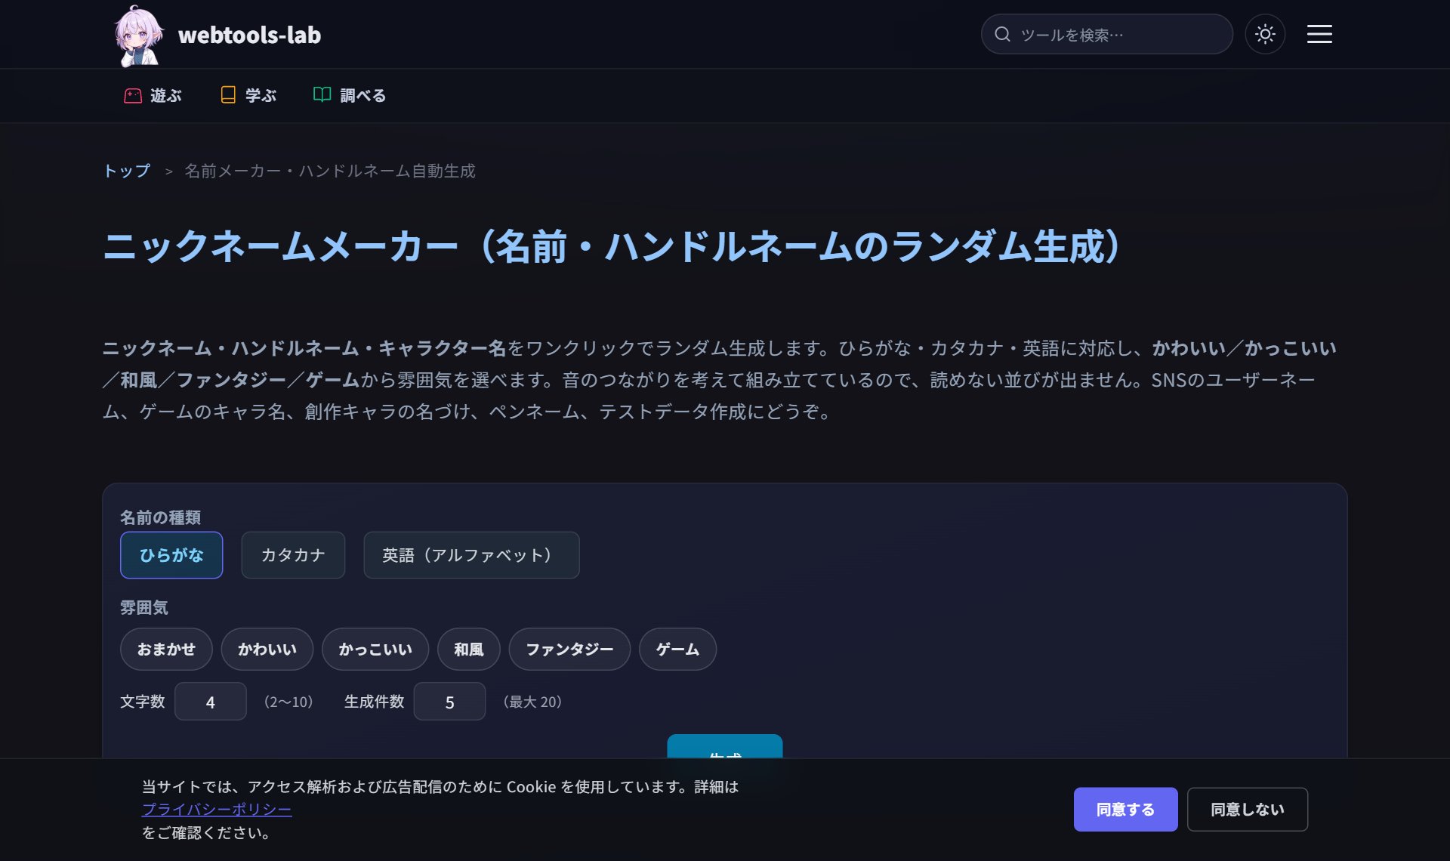Choose the ファンタジー mood chip
This screenshot has width=1450, height=861.
(569, 649)
